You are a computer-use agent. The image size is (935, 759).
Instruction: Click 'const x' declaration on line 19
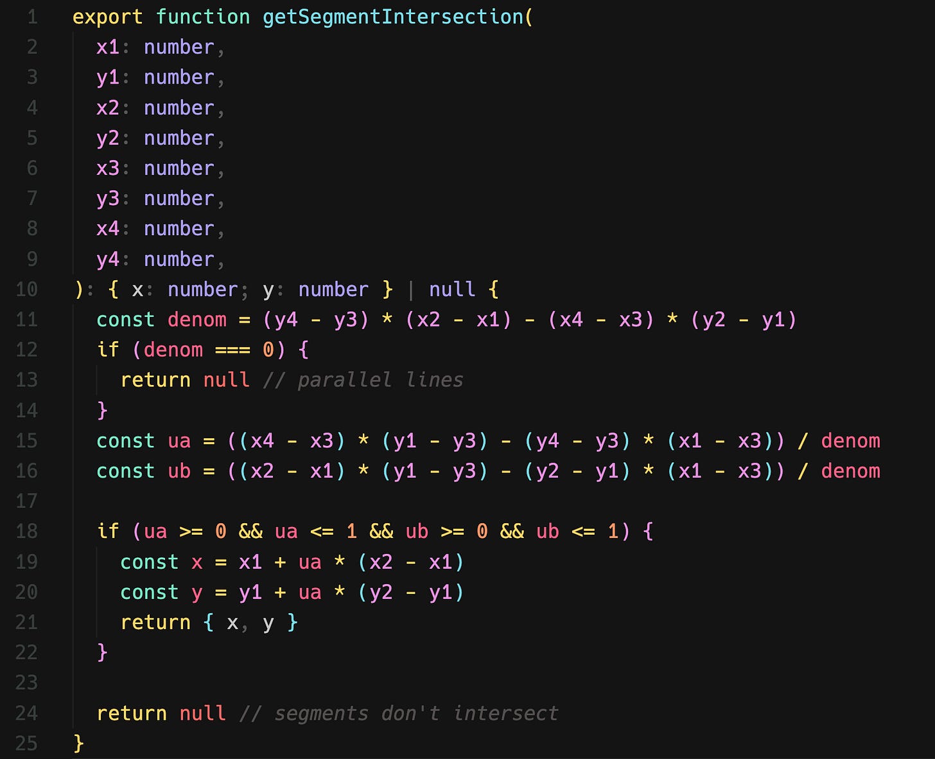pyautogui.click(x=161, y=562)
